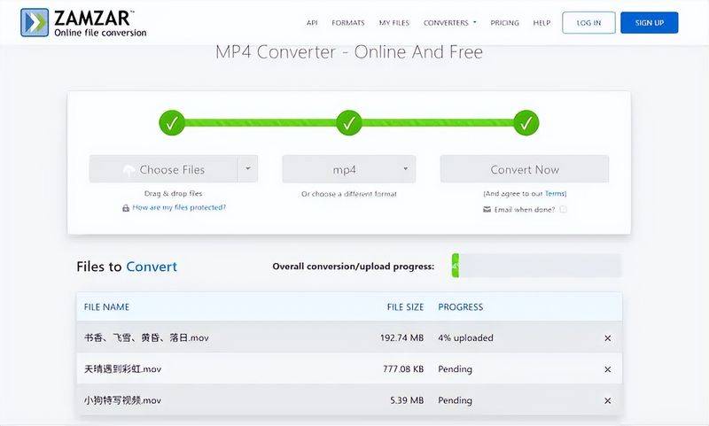Click the Convert Now button
709x426 pixels.
525,169
